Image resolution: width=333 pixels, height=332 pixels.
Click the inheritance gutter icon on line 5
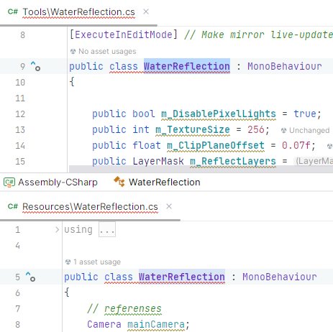tap(30, 277)
